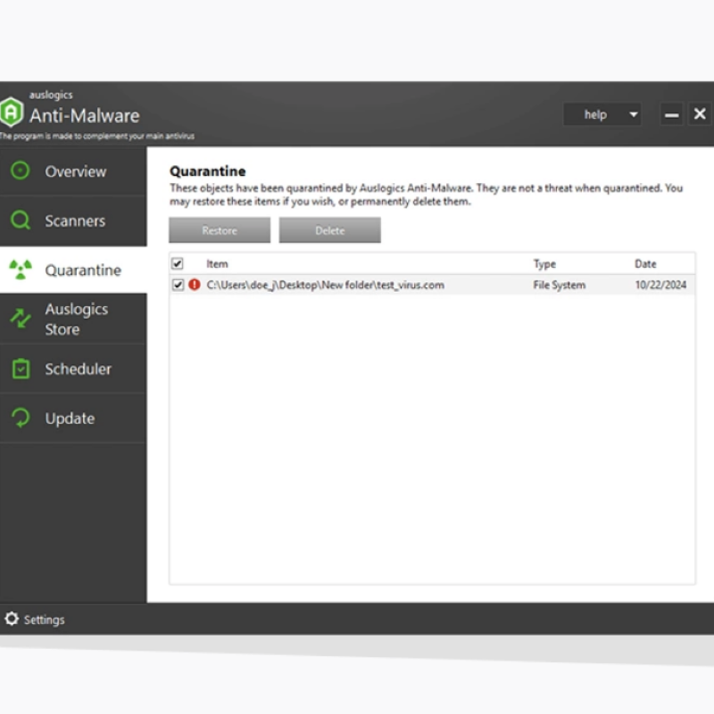The height and width of the screenshot is (714, 714).
Task: Uncheck the select-all checkbox in the list header
Action: point(179,263)
